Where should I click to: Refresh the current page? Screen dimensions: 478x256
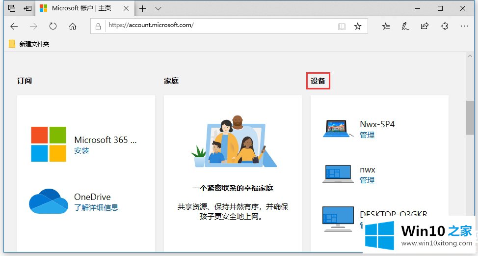click(x=53, y=26)
